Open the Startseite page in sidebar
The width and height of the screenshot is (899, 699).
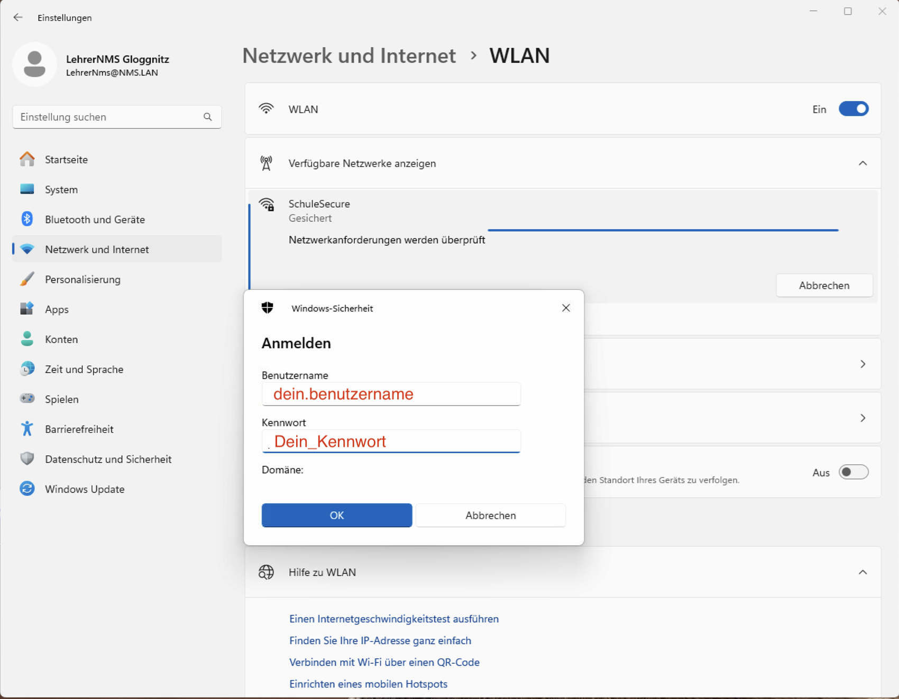66,159
